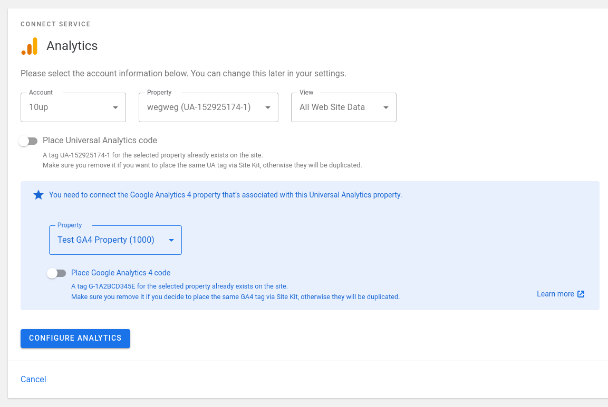Click the Analytics heading text

tap(72, 46)
